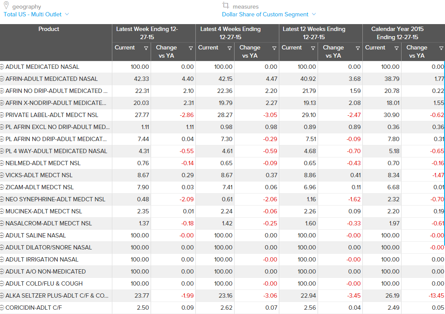Viewport: 445px width, 314px height.
Task: Select the VICKS-ADLT MEDCT NSL product name
Action: pos(39,175)
